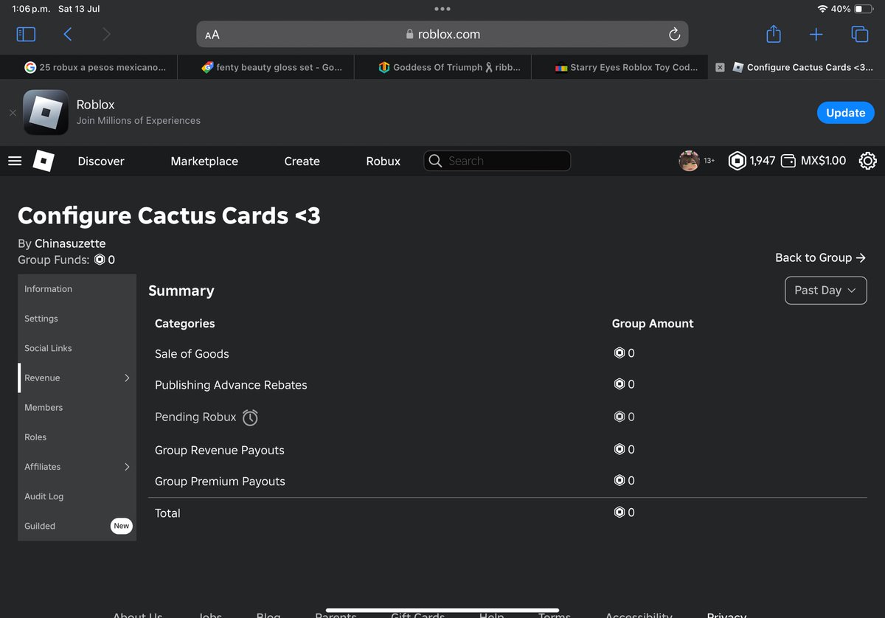Click the Group Premium Payouts label
This screenshot has width=885, height=618.
pyautogui.click(x=220, y=481)
